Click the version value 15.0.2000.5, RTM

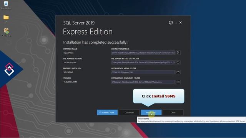70,82
